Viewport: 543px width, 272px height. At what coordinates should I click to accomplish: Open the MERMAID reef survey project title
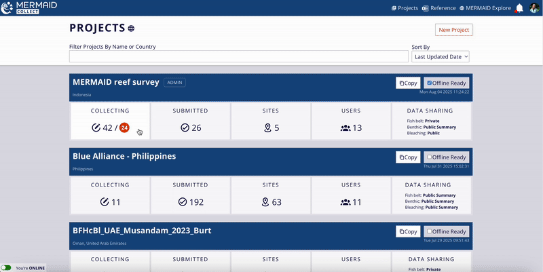pos(115,82)
